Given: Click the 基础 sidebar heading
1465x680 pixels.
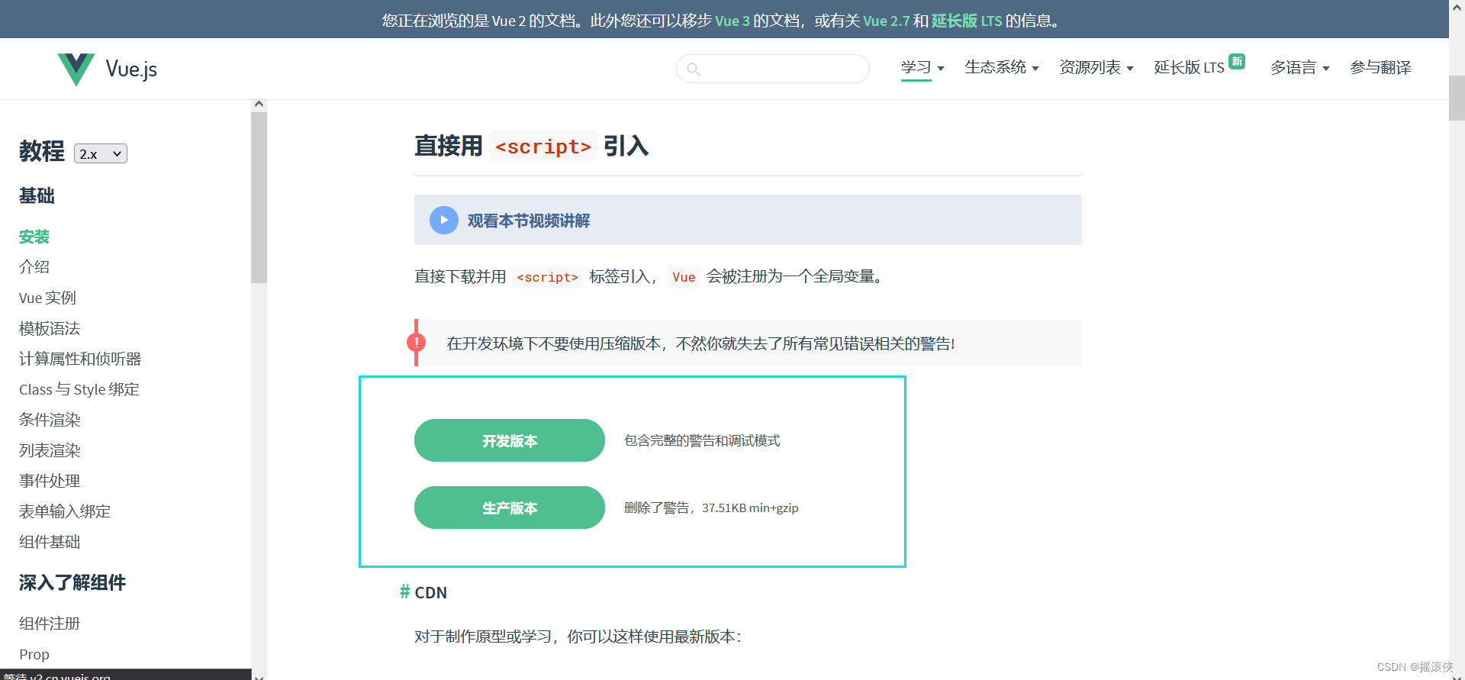Looking at the screenshot, I should point(37,195).
